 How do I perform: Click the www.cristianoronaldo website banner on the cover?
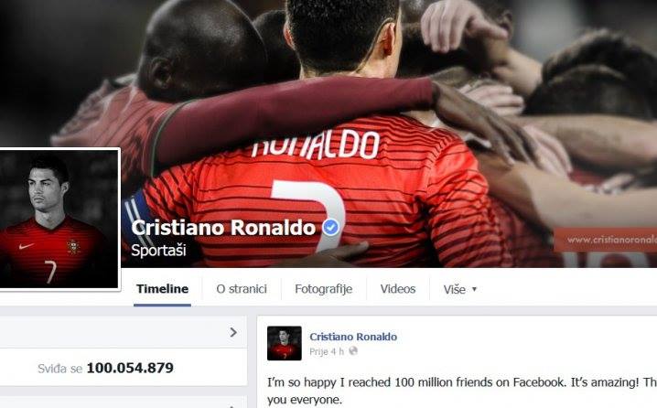pos(606,240)
